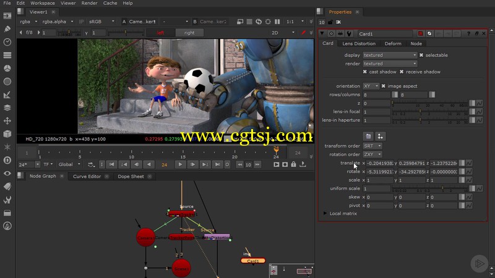Toggle the cast shadow checkbox
This screenshot has height=278, width=495.
point(365,72)
